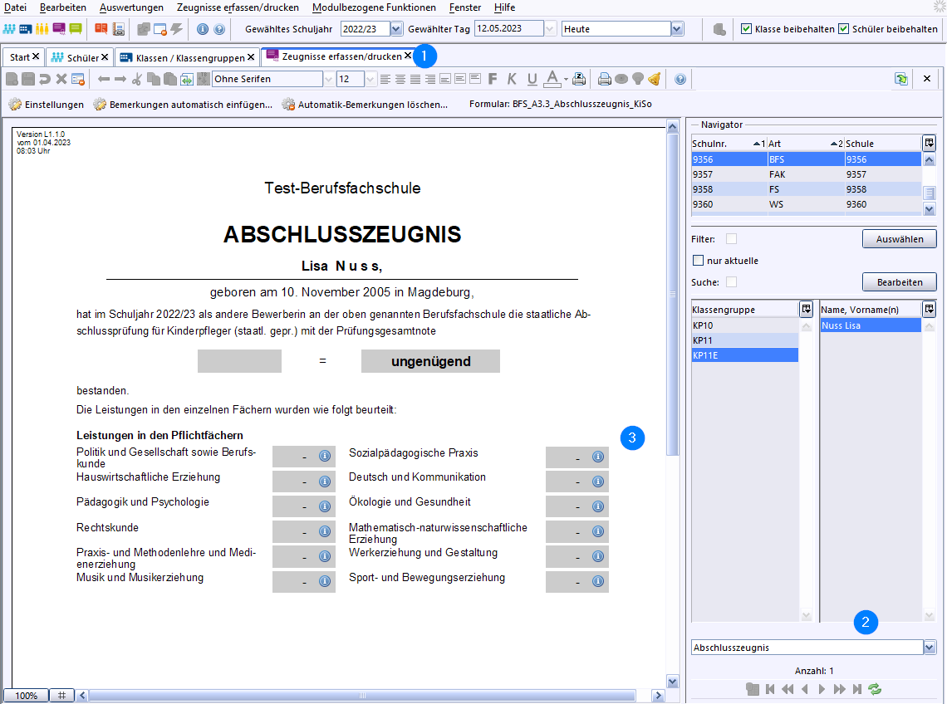Click the golden bell icon

coord(655,79)
